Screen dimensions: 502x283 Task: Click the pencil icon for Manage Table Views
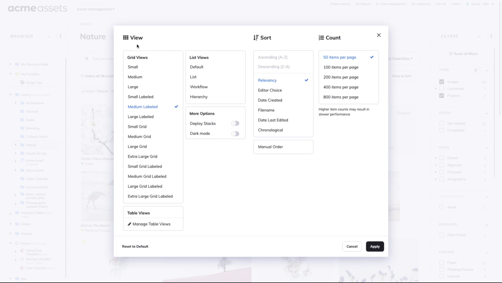129,224
